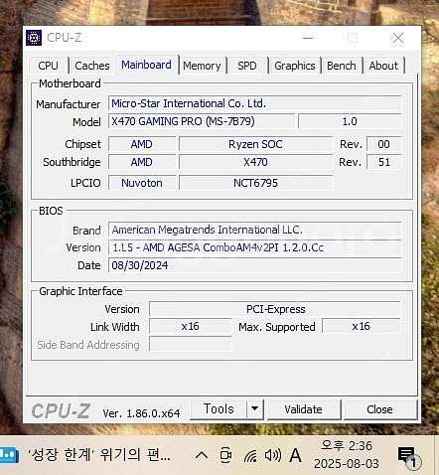Screen dimensions: 439x475
Task: Click the news widget taskbar icon
Action: pyautogui.click(x=9, y=454)
